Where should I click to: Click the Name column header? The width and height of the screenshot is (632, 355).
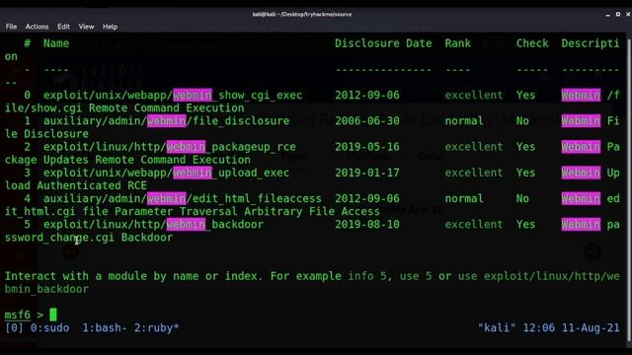point(56,43)
